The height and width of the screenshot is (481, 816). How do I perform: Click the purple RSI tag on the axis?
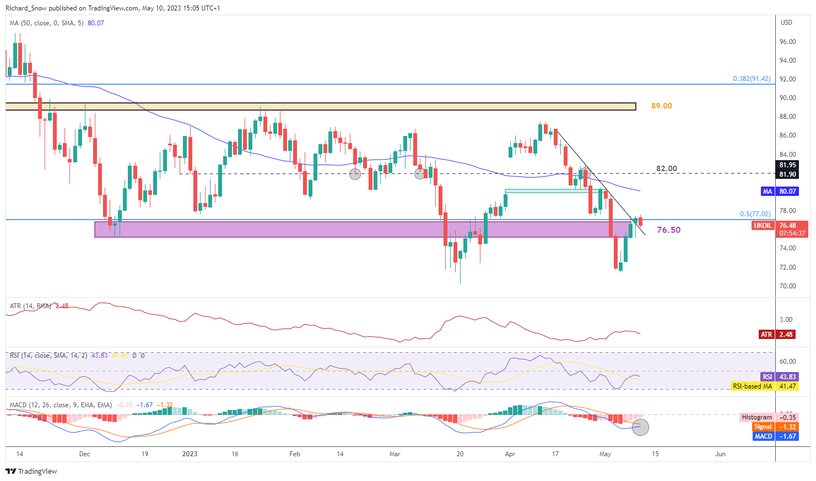(768, 377)
